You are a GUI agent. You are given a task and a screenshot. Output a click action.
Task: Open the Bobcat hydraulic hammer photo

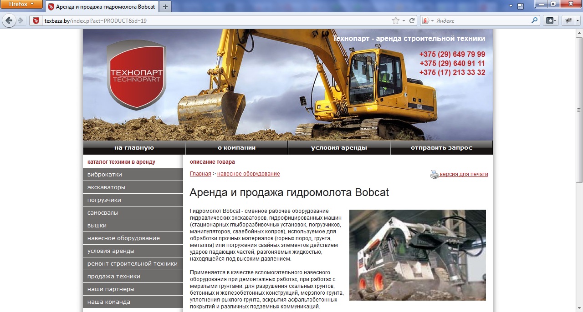tap(418, 255)
